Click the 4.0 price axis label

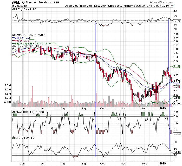coord(176,34)
